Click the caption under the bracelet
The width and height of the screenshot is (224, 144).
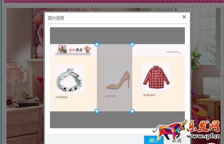point(62,97)
